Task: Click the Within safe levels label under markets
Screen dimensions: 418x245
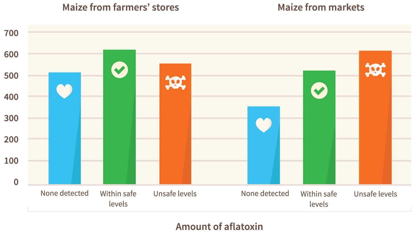Action: (x=319, y=199)
